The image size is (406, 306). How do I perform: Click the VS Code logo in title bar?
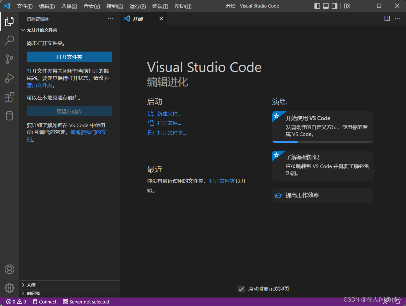(x=7, y=6)
